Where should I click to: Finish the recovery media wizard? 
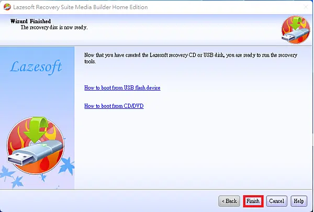point(253,201)
